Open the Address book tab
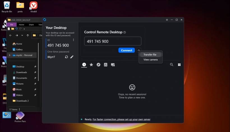The image size is (230, 132). tap(105, 64)
